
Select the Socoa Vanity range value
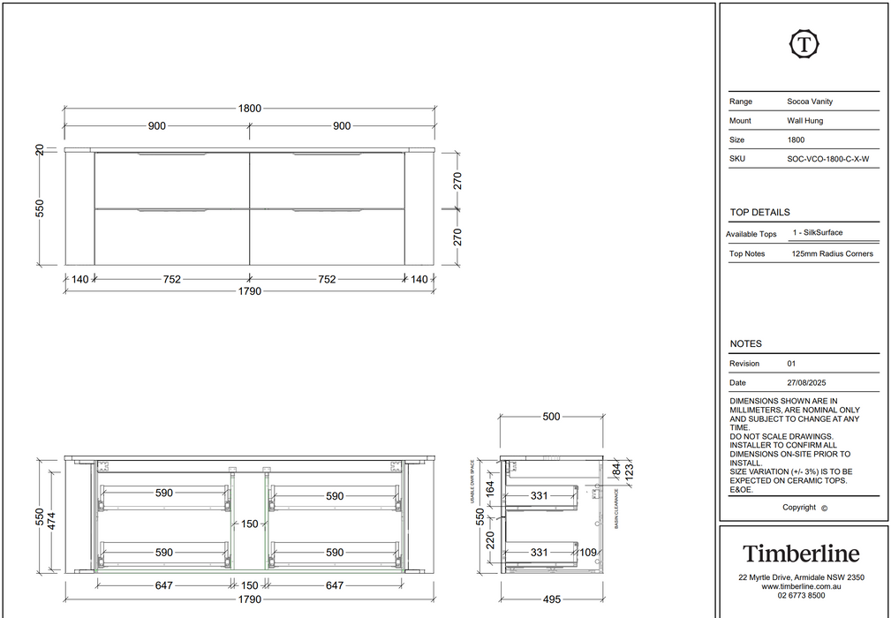point(810,102)
